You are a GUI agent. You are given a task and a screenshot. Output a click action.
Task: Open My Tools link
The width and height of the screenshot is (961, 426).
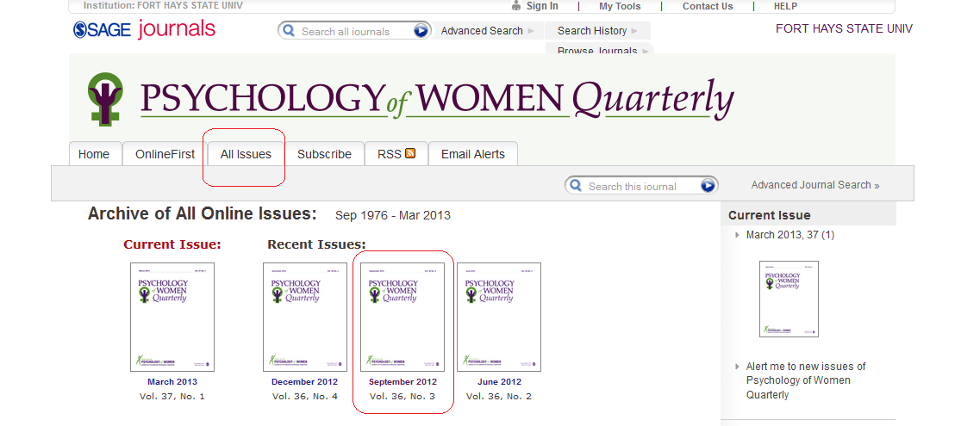coord(620,6)
